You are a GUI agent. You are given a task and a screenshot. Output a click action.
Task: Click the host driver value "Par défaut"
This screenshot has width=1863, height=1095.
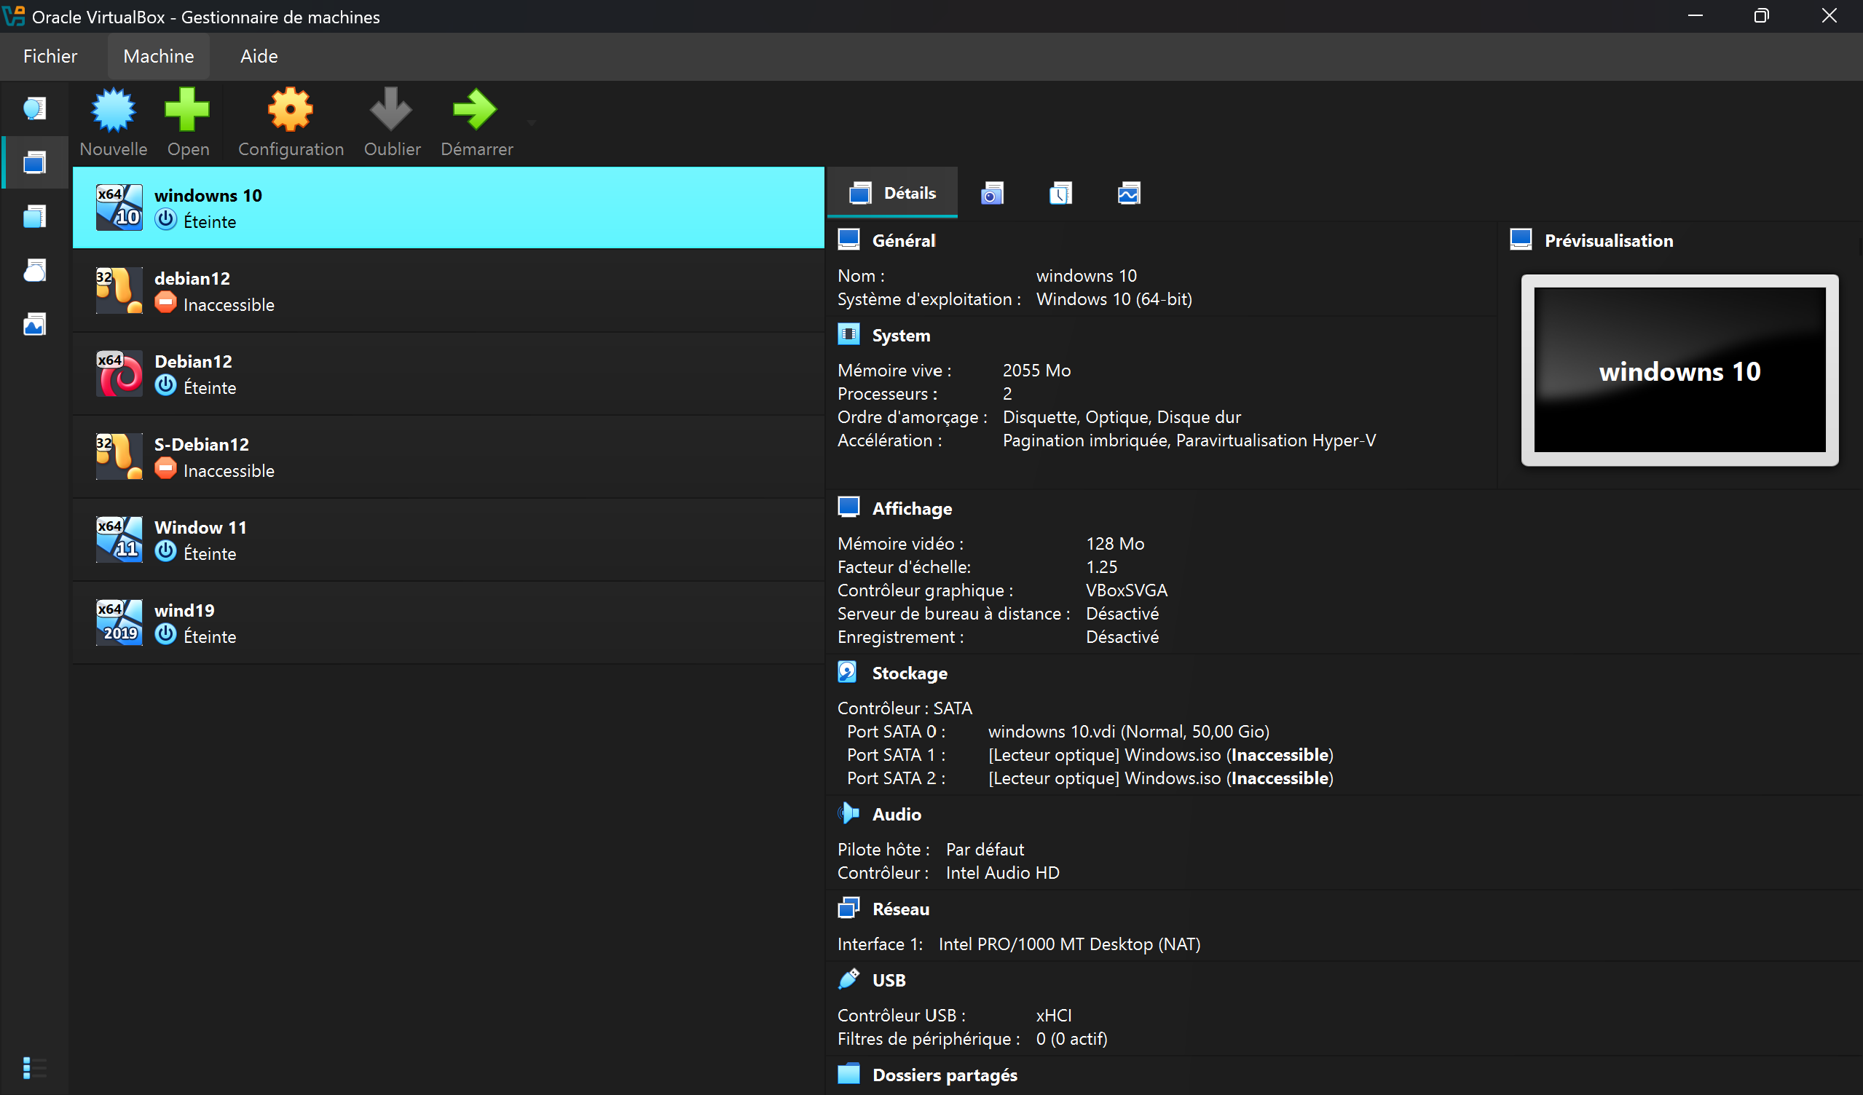click(x=985, y=849)
